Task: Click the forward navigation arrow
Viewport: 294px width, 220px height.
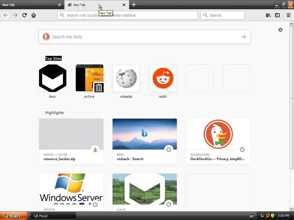Action: click(x=15, y=15)
